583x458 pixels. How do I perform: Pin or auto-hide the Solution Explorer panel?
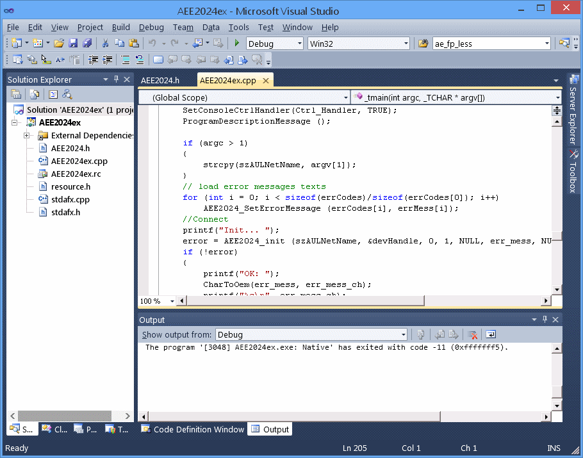pyautogui.click(x=117, y=79)
